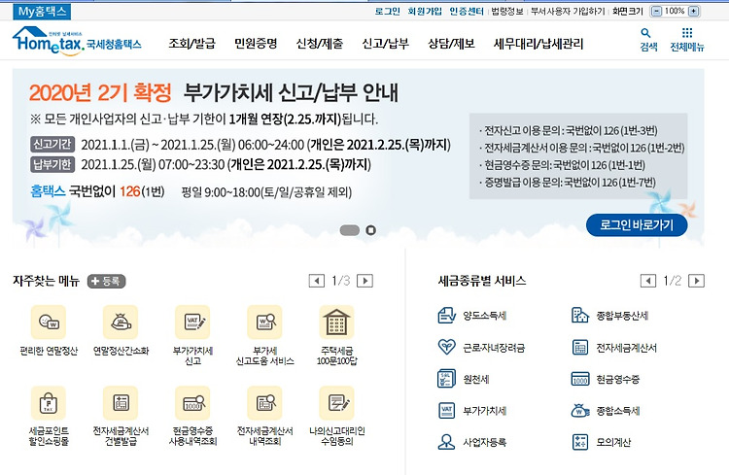Increase screen size with the plus button
This screenshot has height=475, width=729.
coord(693,11)
